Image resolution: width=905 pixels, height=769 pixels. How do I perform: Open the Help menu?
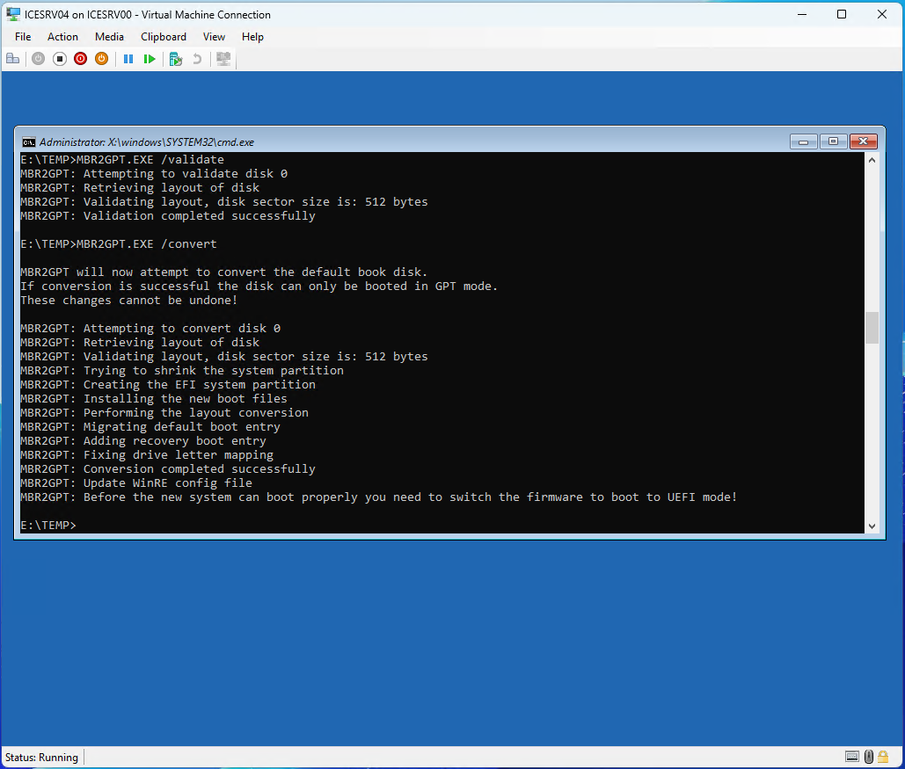tap(252, 37)
